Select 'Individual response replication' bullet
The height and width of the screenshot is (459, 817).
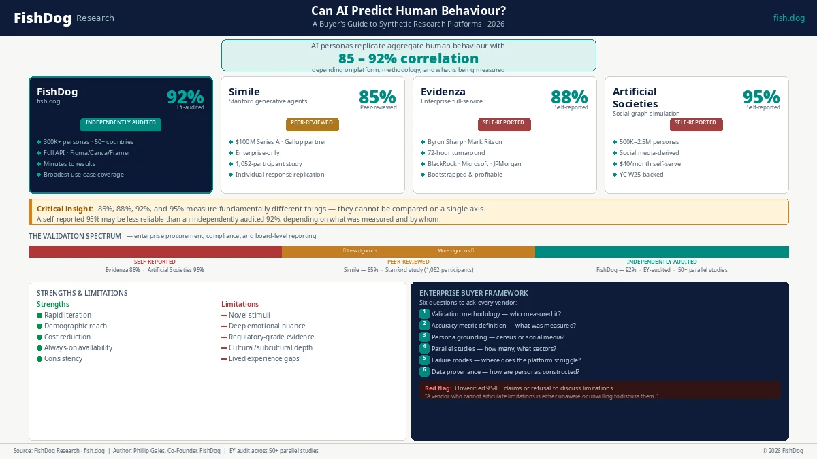(276, 175)
